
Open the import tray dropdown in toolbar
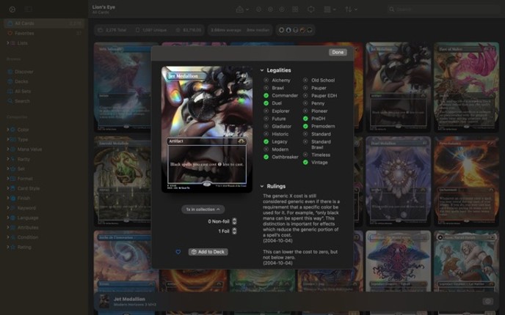(x=242, y=10)
